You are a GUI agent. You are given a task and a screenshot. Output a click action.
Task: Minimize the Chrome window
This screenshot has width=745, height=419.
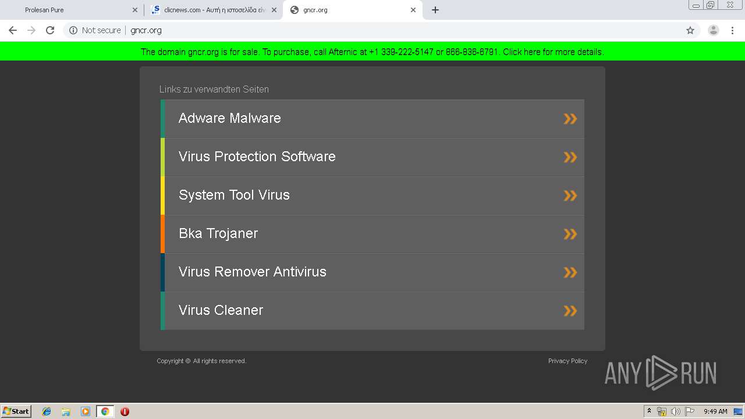pyautogui.click(x=696, y=5)
